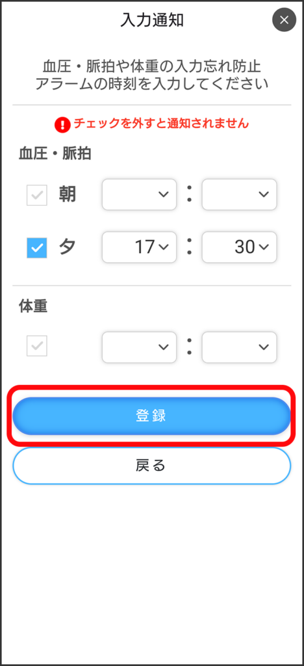304x666 pixels.
Task: Open the 体重 minute dropdown
Action: (239, 347)
